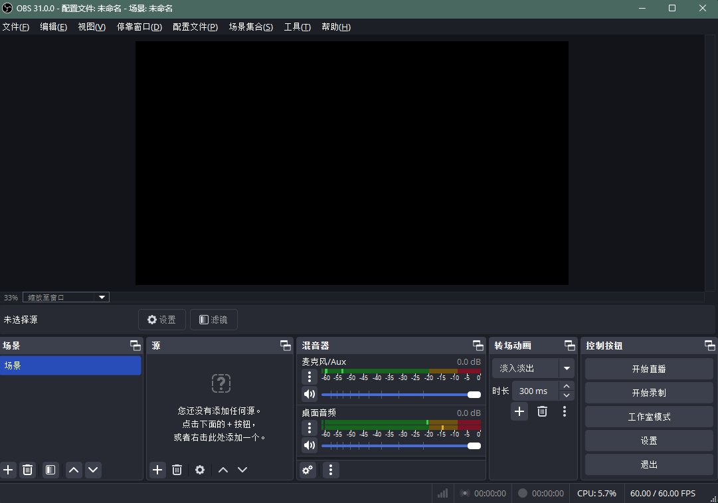Move scene down with the down arrow
This screenshot has width=718, height=503.
(93, 470)
